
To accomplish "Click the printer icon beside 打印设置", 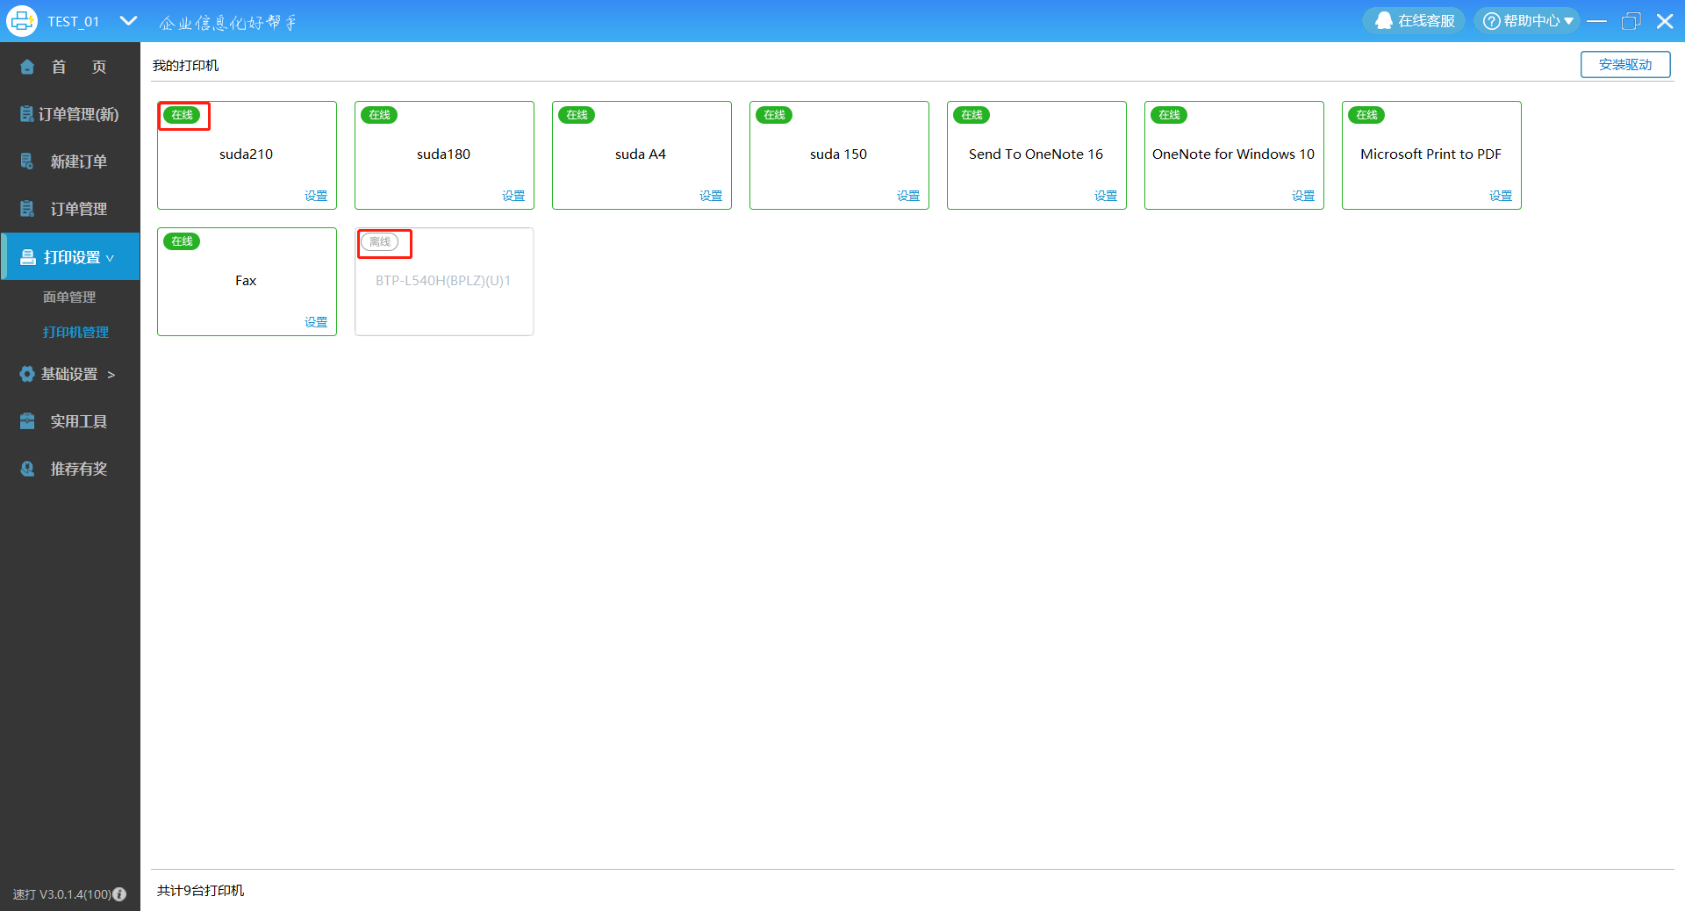I will pos(27,257).
